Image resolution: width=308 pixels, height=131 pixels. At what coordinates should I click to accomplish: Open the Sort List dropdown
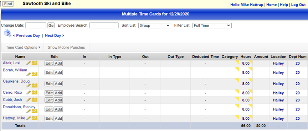(x=155, y=26)
